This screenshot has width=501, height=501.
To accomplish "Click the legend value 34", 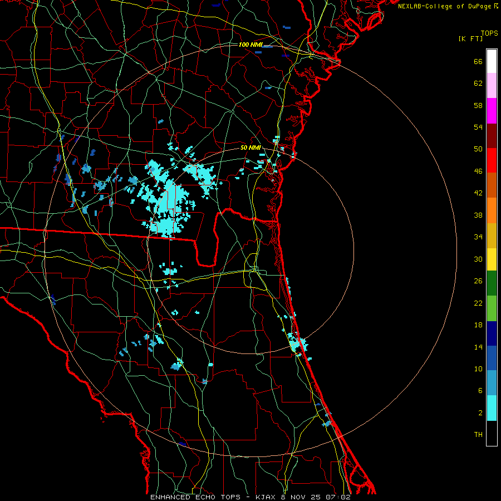I will point(478,237).
